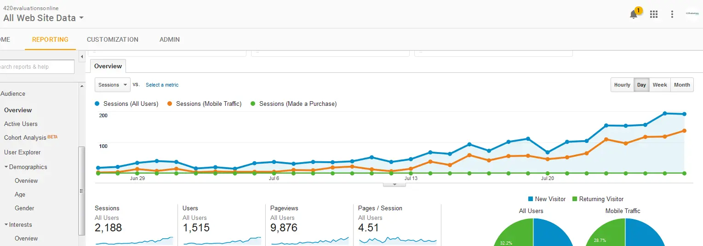
Task: Open Interests Overview report
Action: coord(26,238)
